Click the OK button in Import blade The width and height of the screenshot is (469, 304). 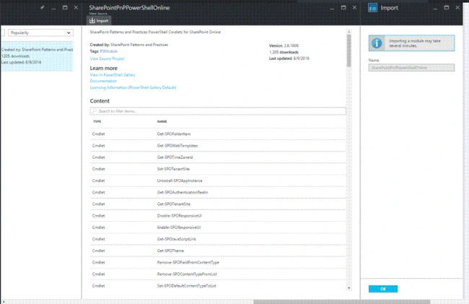point(383,289)
